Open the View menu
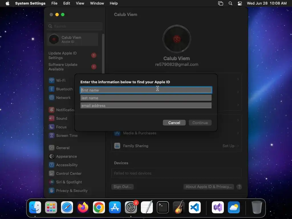The height and width of the screenshot is (219, 292). click(80, 3)
